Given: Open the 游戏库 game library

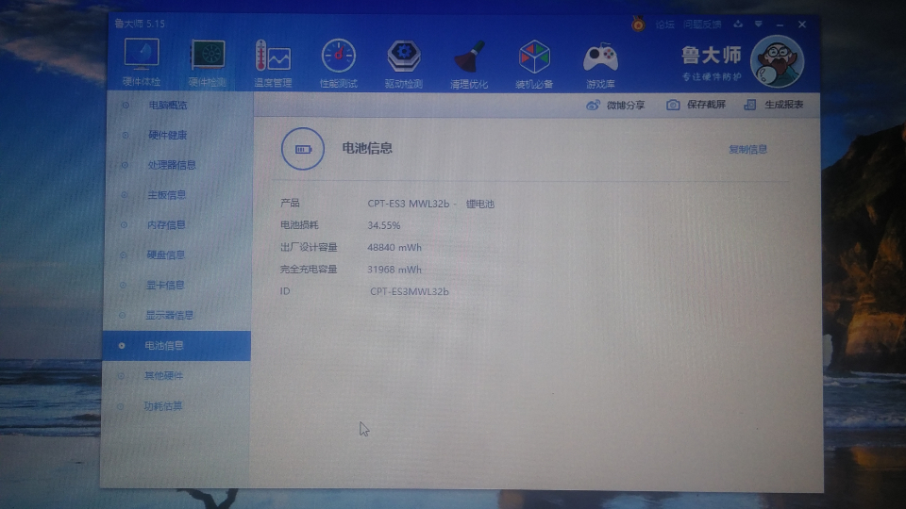Looking at the screenshot, I should click(600, 65).
